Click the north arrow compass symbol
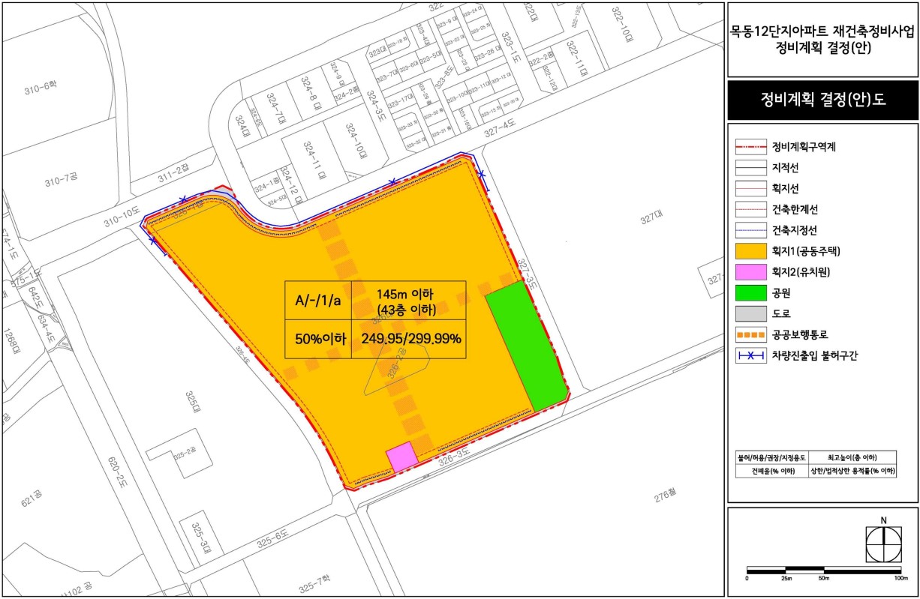 [884, 544]
